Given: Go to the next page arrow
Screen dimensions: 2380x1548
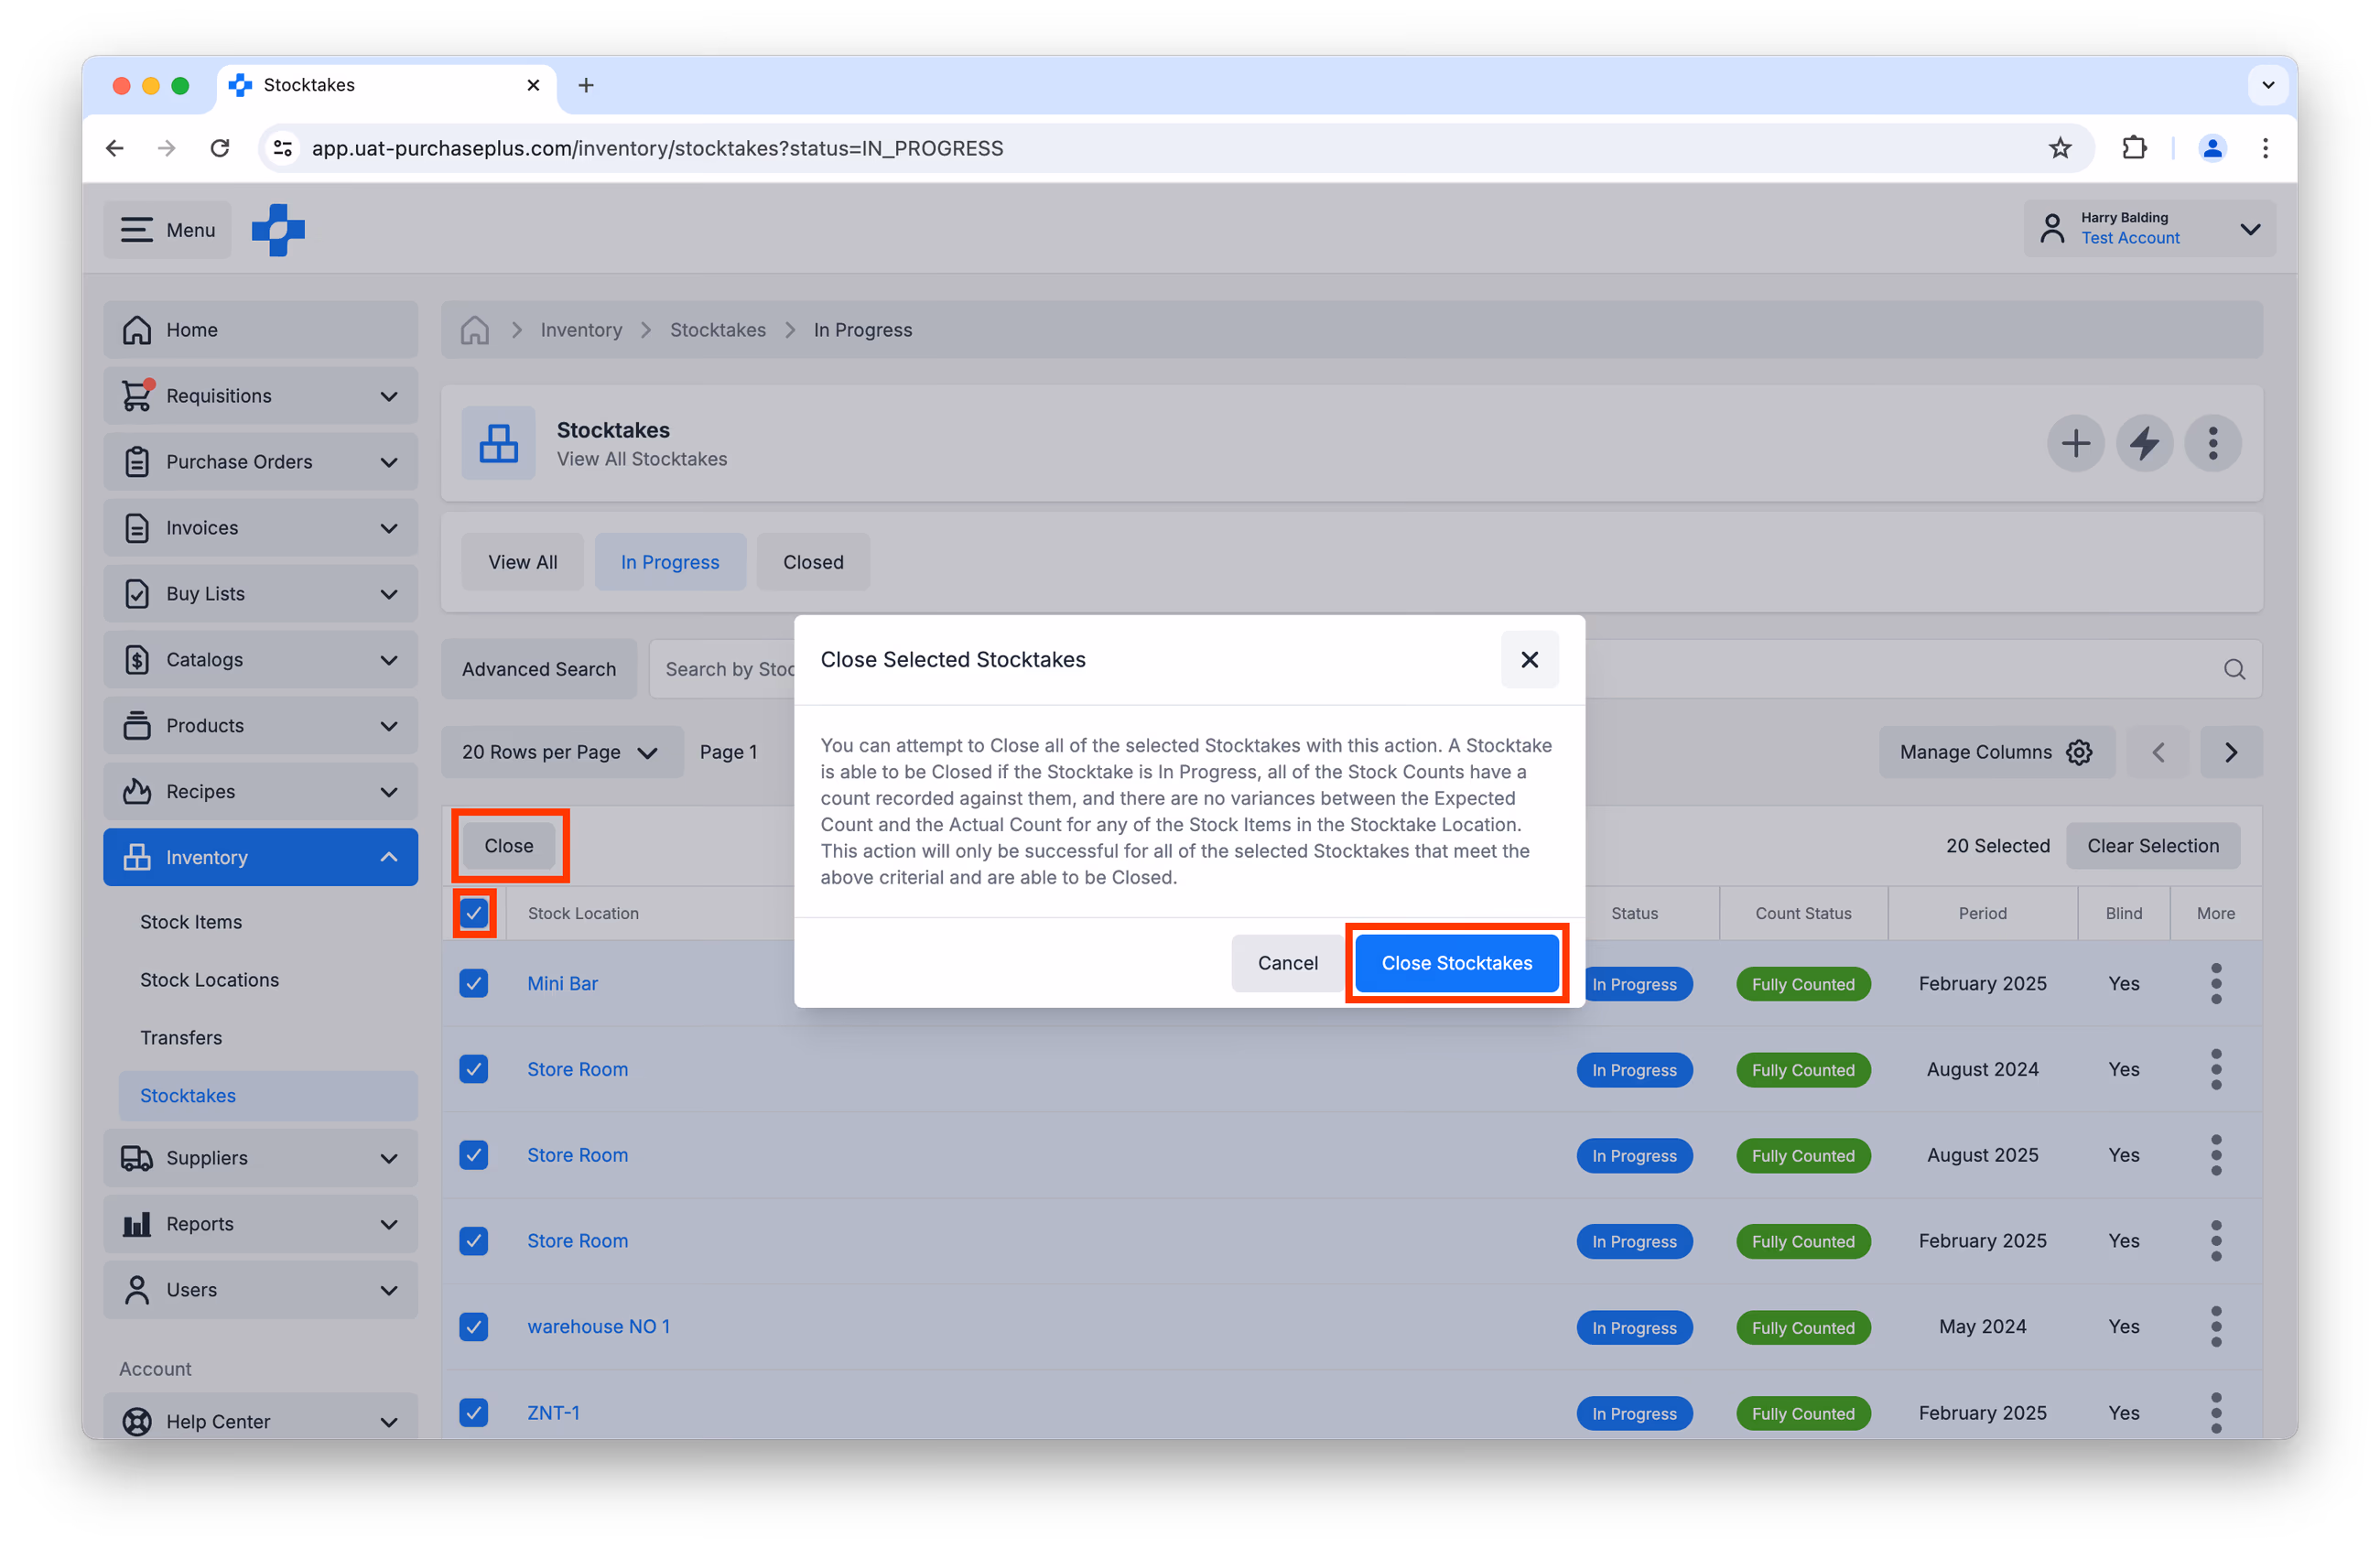Looking at the screenshot, I should pos(2230,752).
